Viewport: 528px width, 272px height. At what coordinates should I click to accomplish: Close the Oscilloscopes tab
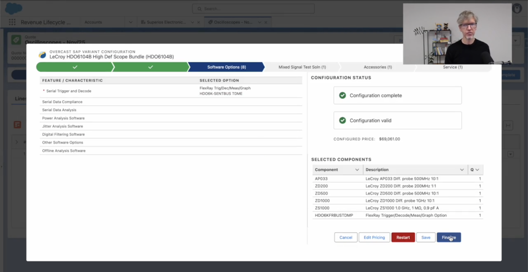(266, 22)
